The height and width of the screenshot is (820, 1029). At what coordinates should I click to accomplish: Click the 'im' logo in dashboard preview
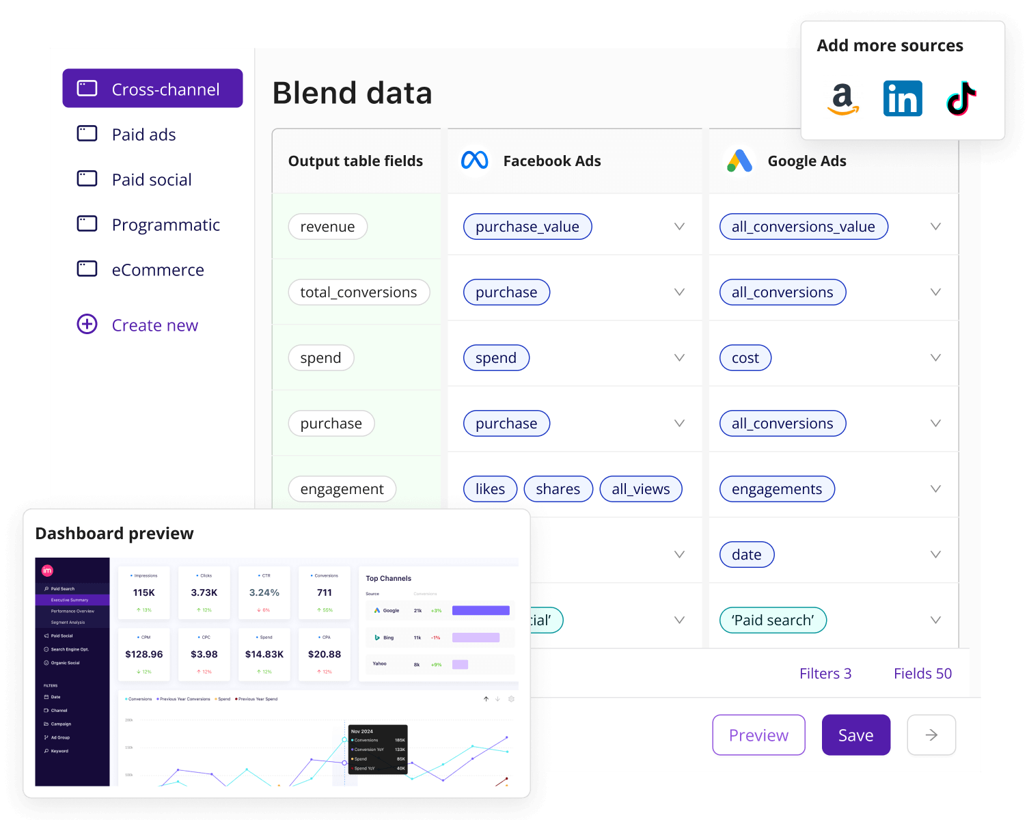coord(47,570)
